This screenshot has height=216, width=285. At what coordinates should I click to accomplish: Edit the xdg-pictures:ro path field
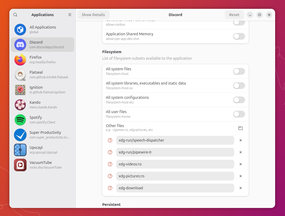click(x=175, y=176)
